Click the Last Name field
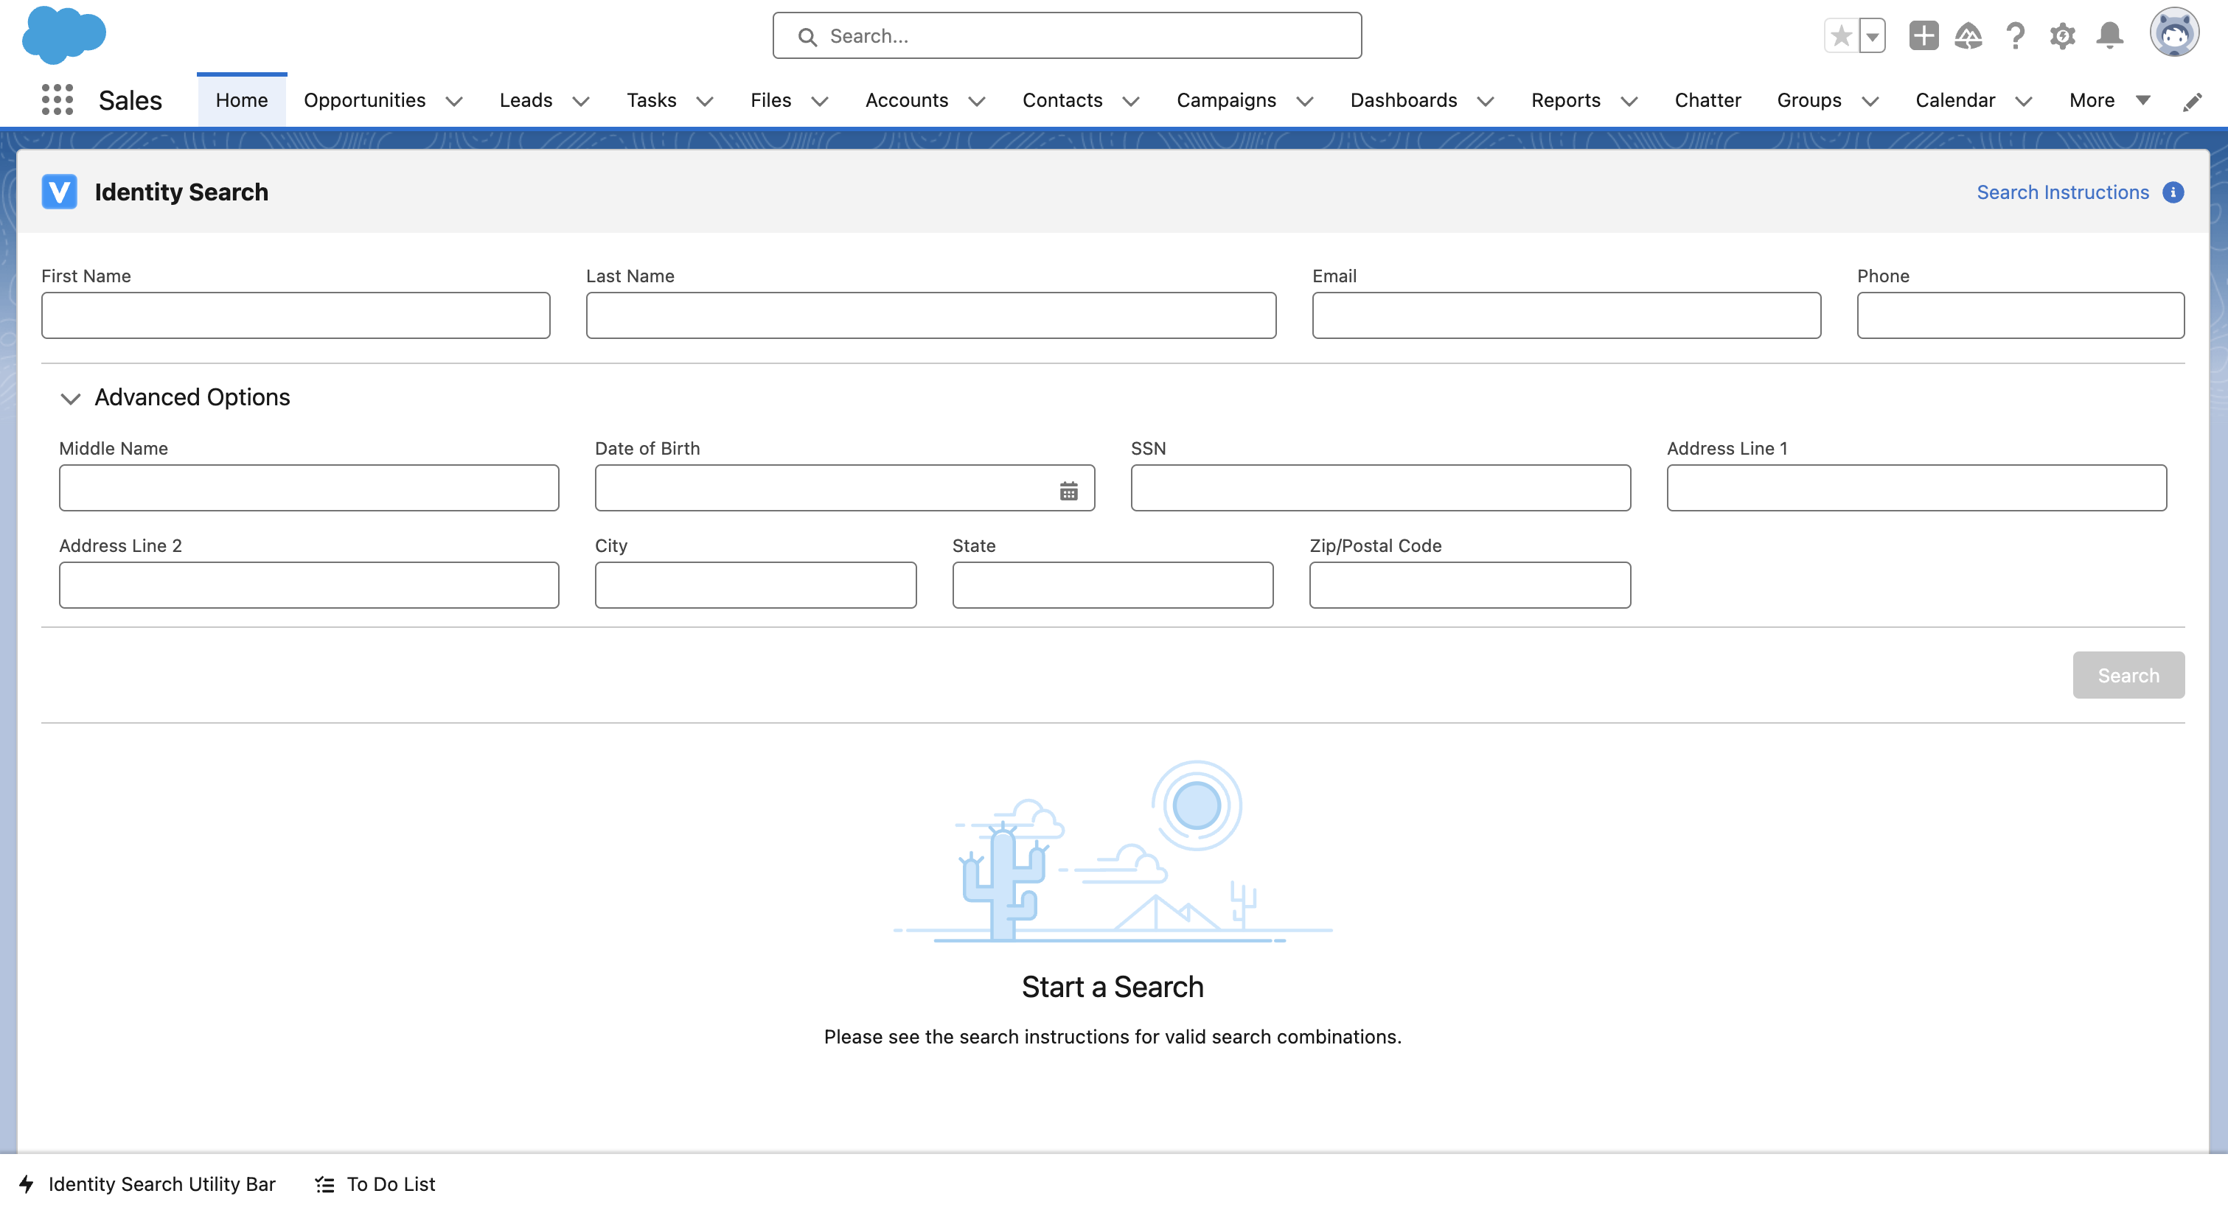Screen dimensions: 2228x1213 click(x=930, y=315)
